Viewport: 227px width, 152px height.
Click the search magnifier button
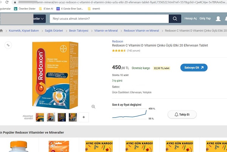[x=175, y=18]
